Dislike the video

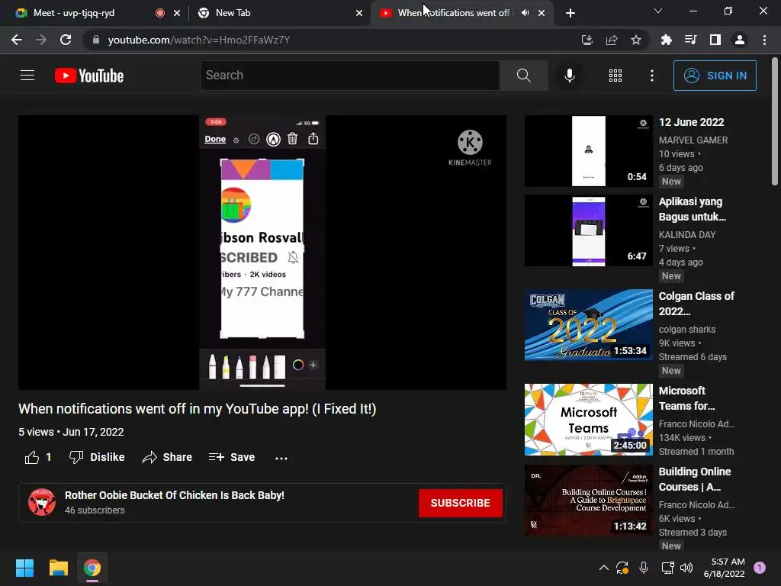click(x=97, y=457)
